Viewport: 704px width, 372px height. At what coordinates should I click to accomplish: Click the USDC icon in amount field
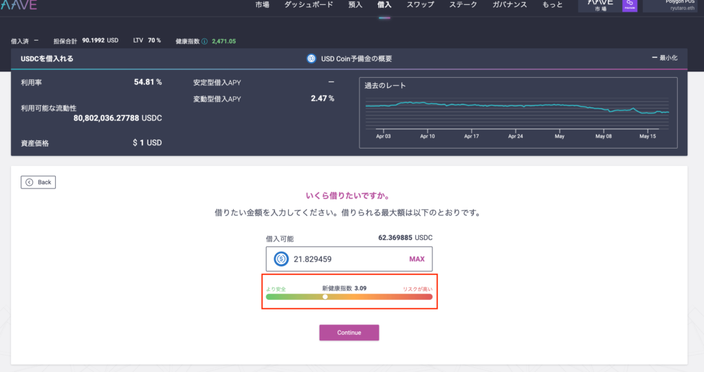pos(281,259)
